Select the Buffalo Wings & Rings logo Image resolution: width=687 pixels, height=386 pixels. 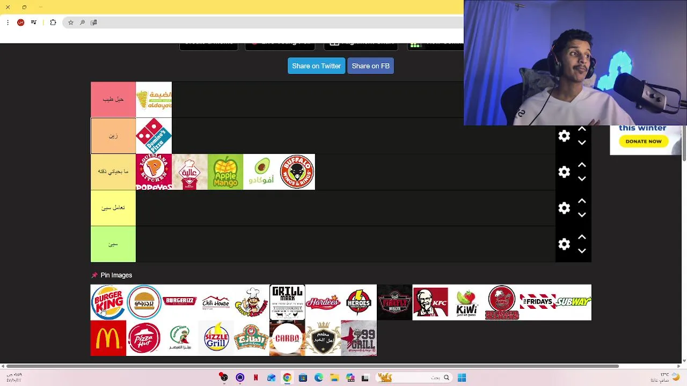click(x=297, y=172)
